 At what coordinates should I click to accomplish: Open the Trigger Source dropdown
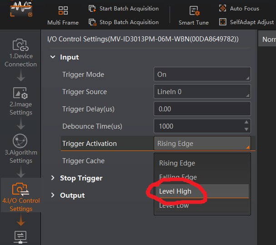pos(202,92)
